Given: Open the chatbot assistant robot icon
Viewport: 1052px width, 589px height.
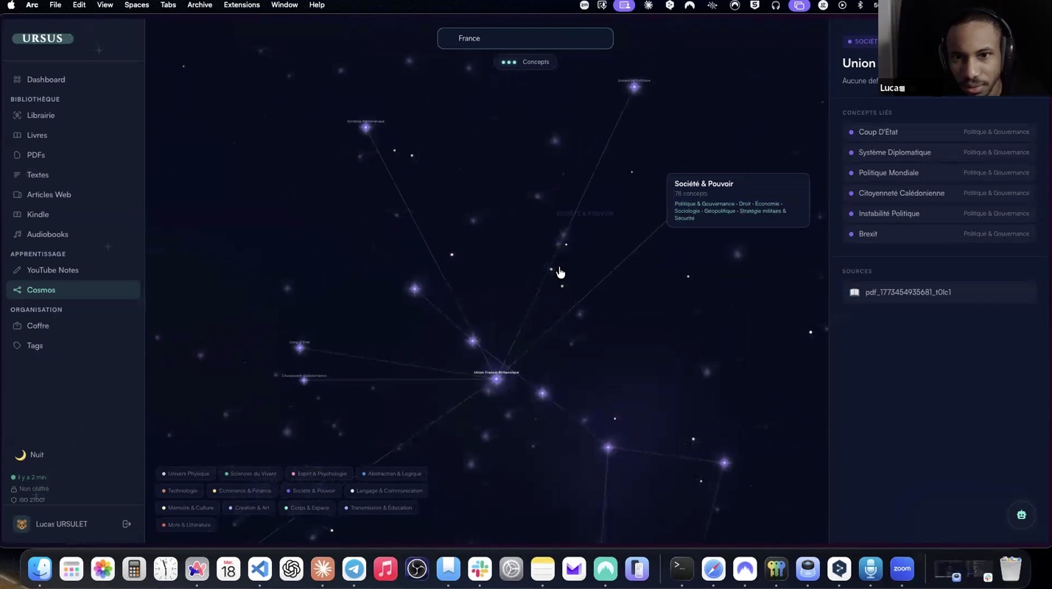Looking at the screenshot, I should 1021,515.
